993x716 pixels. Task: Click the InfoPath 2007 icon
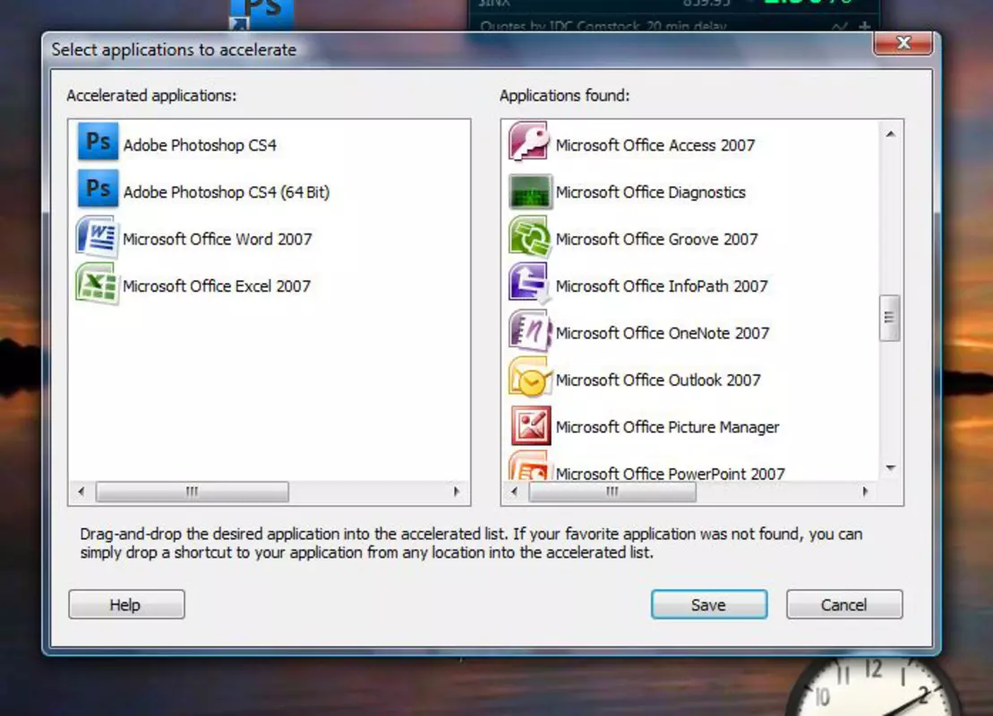coord(529,282)
